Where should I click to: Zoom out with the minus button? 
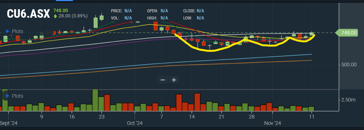click(163, 80)
